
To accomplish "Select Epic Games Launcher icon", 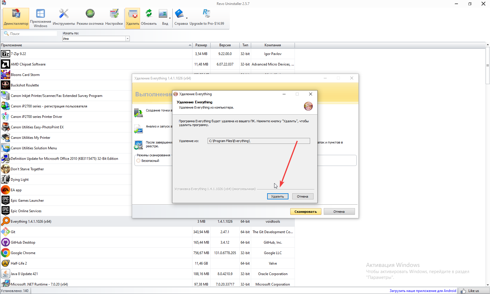I will 5,201.
